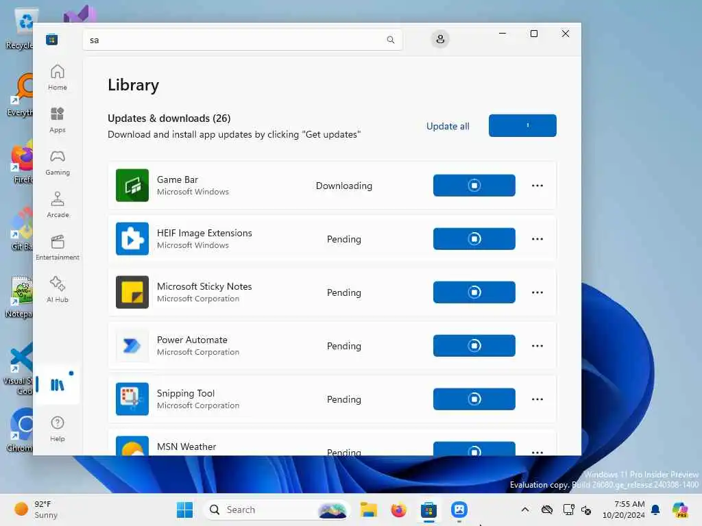Click the 'Updates & downloads (26)' heading
Viewport: 702px width, 526px height.
tap(169, 118)
